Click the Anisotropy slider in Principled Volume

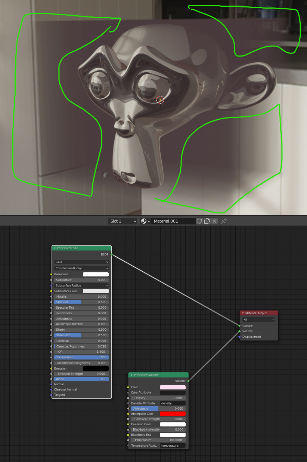(x=158, y=409)
